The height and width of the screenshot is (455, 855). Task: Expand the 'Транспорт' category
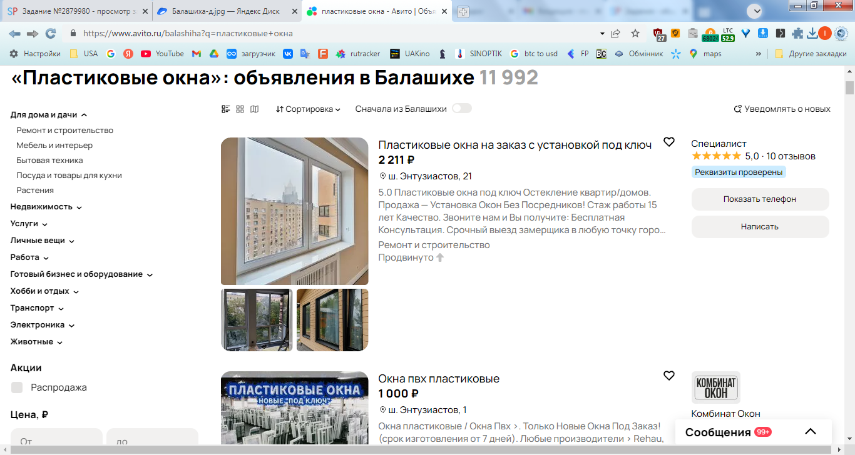38,308
